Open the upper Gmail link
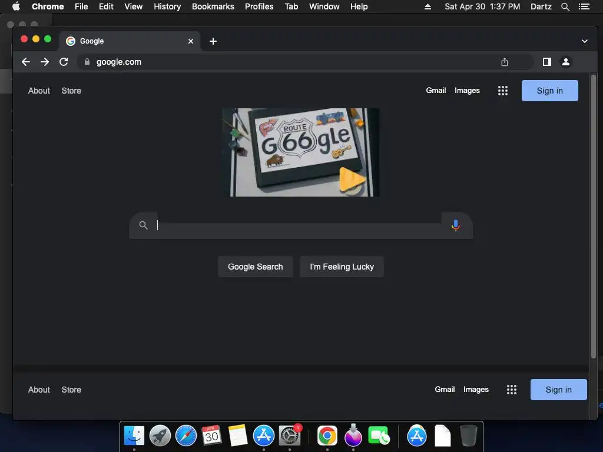 436,91
